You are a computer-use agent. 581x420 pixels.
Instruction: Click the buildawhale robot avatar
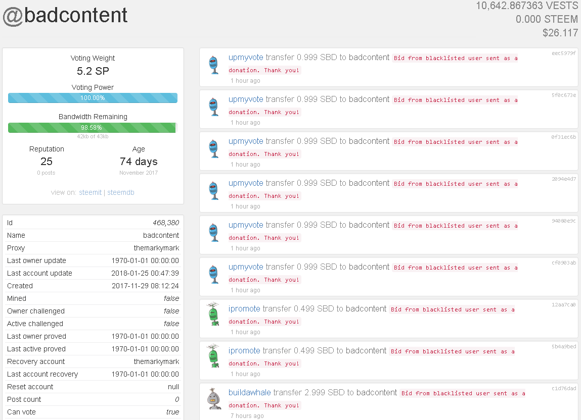tap(213, 398)
